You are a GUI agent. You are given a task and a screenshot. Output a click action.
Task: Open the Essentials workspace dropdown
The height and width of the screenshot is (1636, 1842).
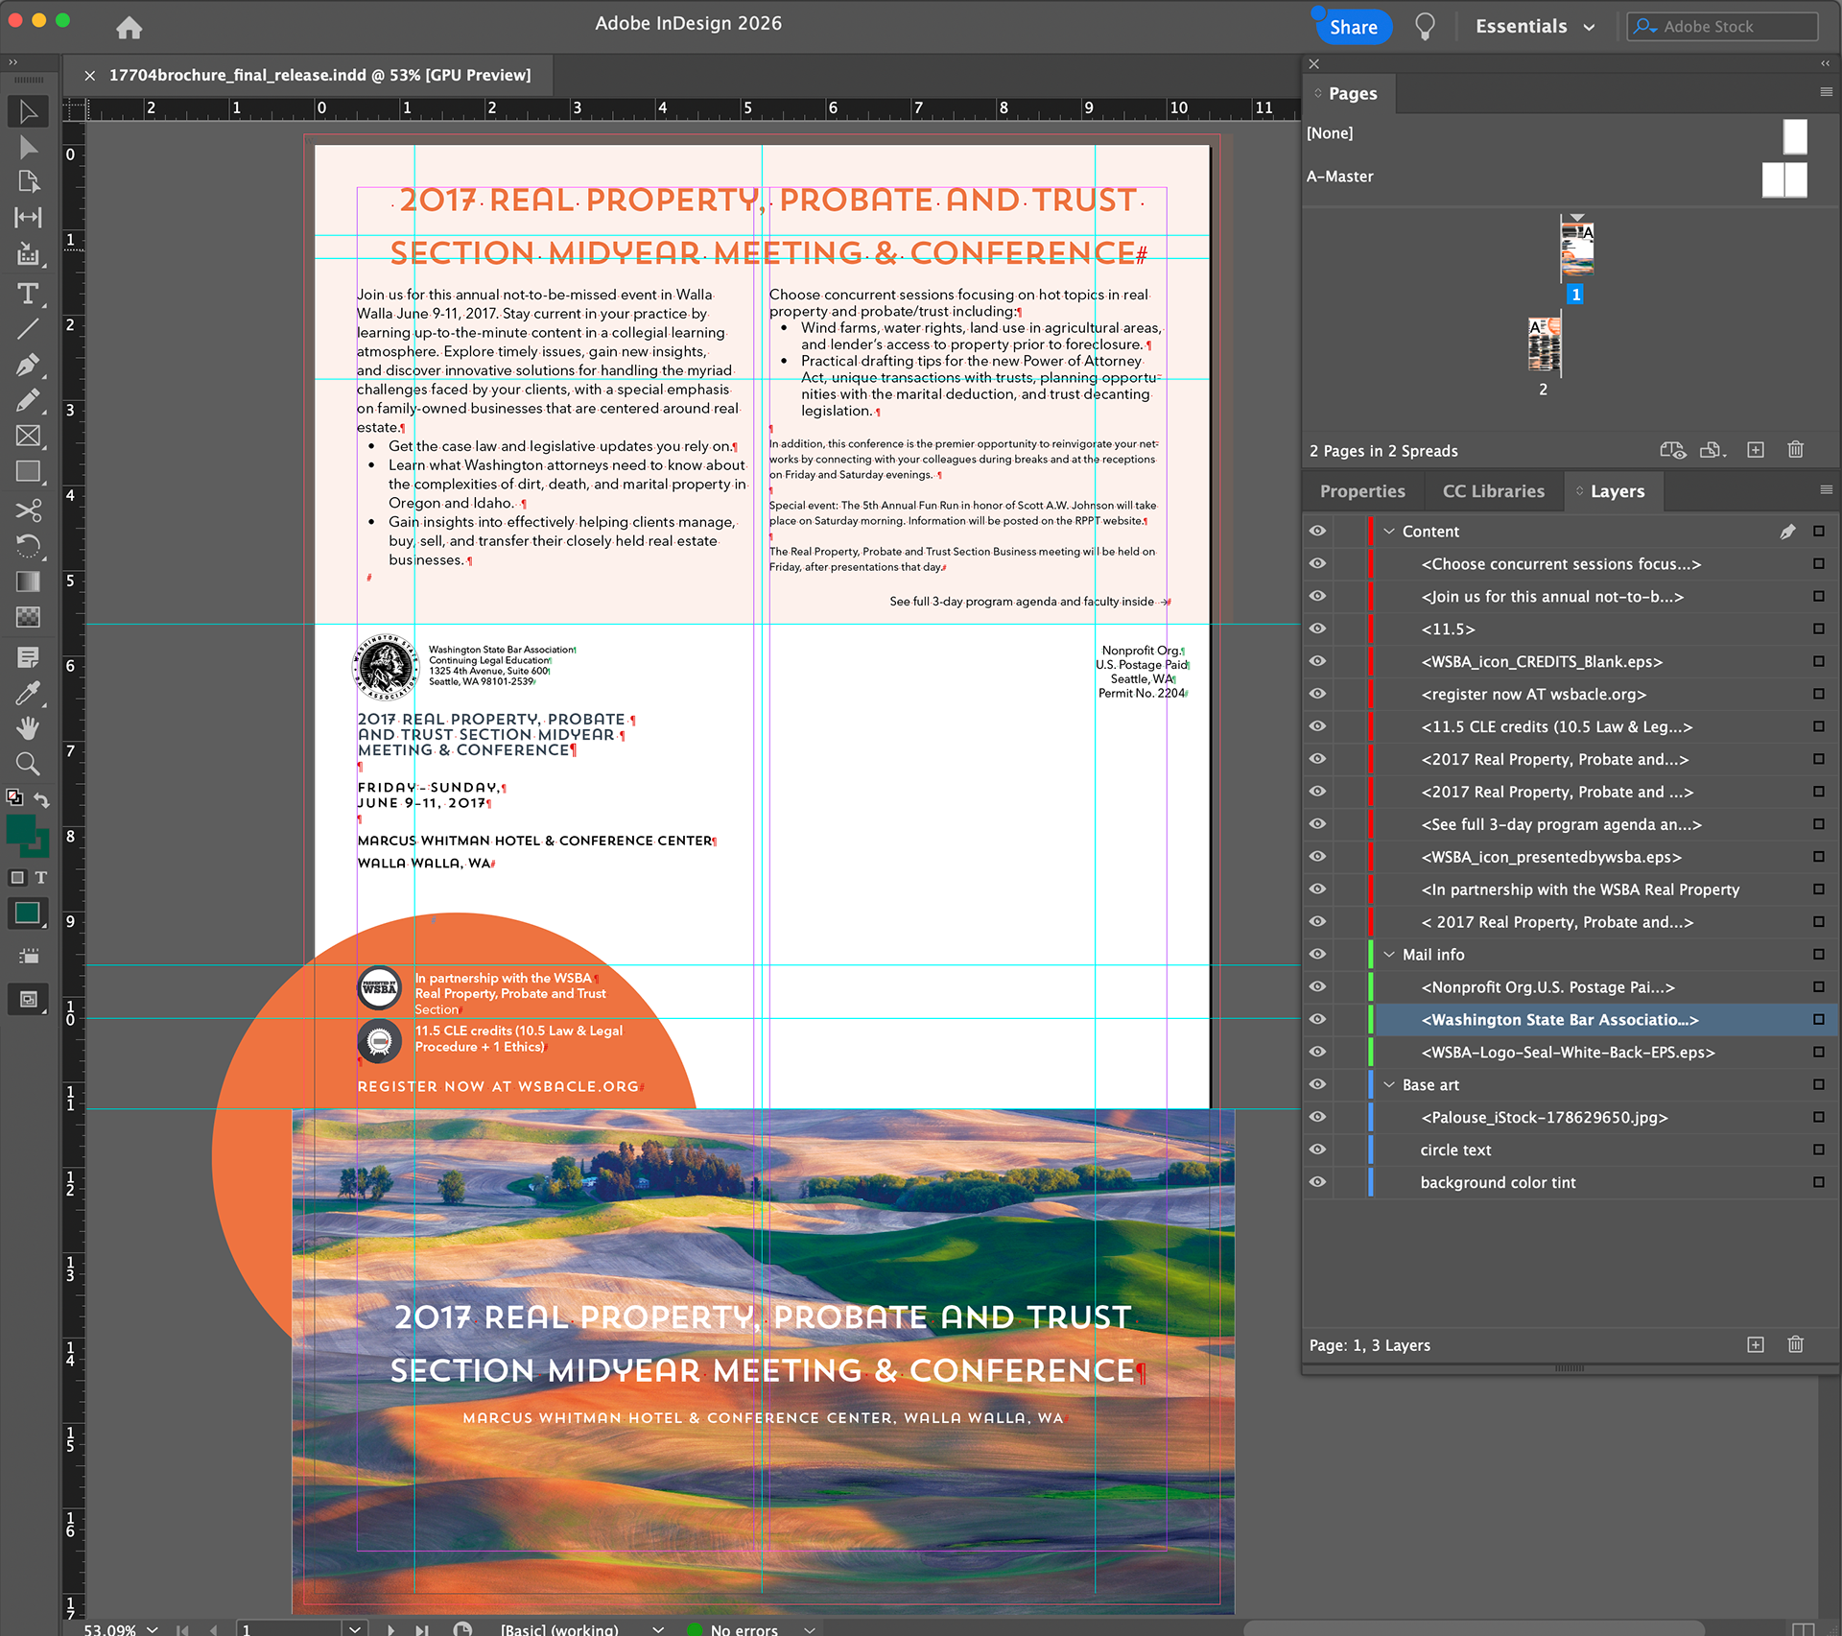click(x=1535, y=27)
